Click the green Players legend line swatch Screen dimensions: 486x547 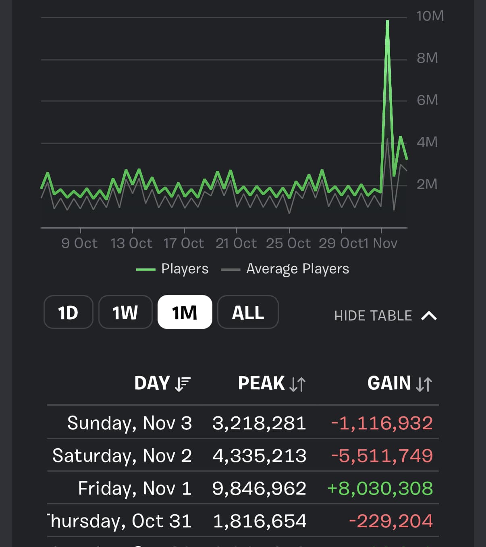[x=146, y=269]
